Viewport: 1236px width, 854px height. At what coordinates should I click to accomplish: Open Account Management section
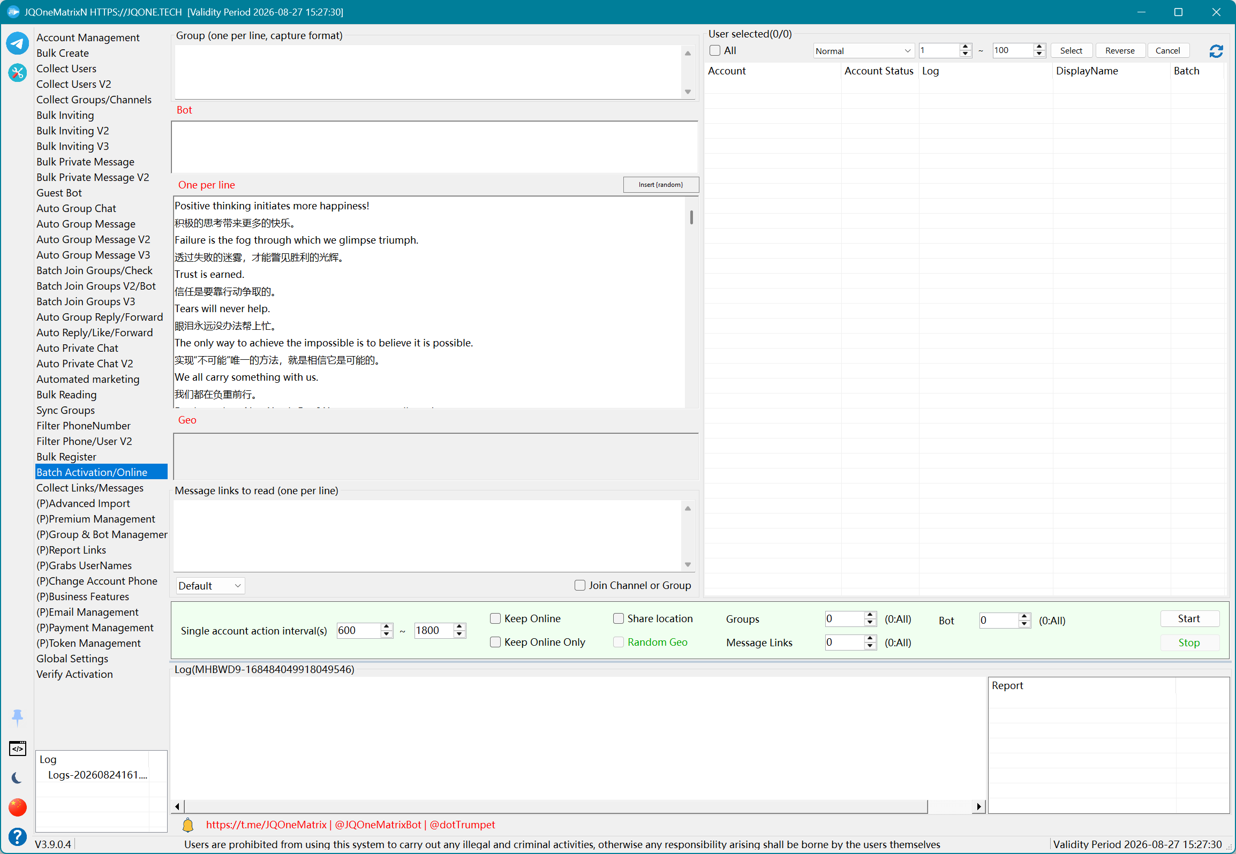tap(88, 37)
